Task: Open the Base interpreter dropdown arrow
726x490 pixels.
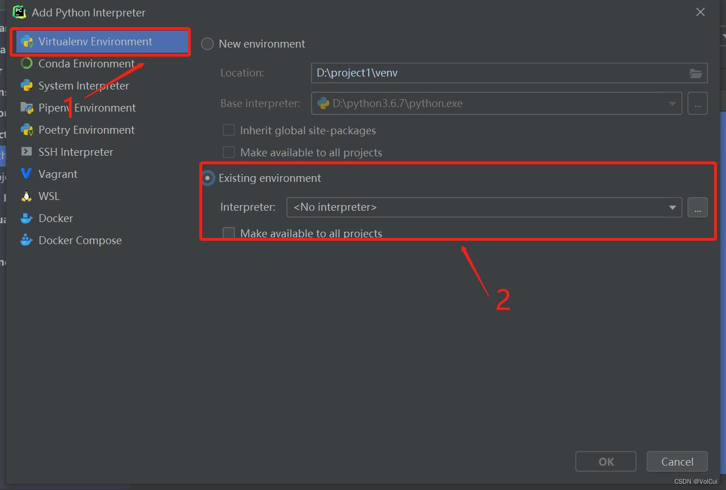Action: tap(672, 104)
